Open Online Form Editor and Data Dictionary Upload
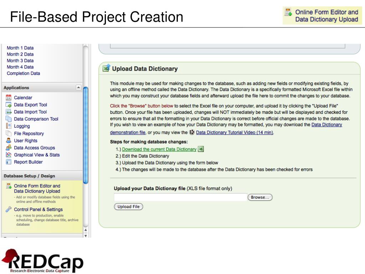Screen dimensions: 365x274 pyautogui.click(x=37, y=188)
